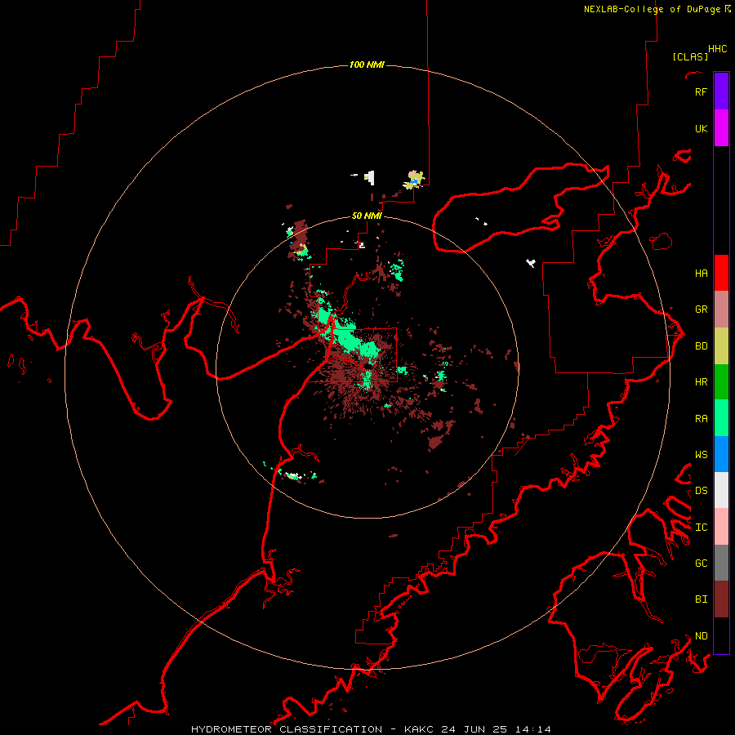Click the "HHC" product code text
This screenshot has height=735, width=735.
[718, 49]
